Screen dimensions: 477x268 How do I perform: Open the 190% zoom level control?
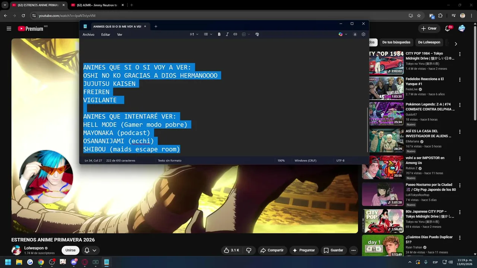pos(281,160)
